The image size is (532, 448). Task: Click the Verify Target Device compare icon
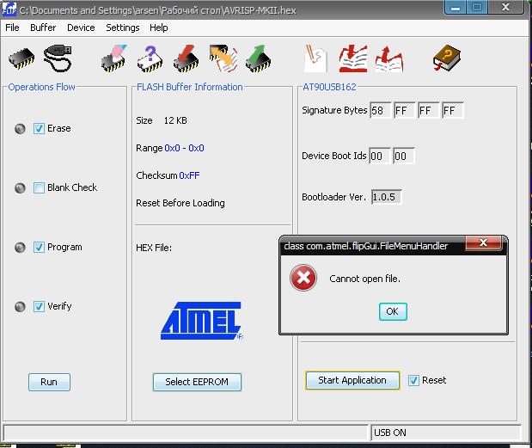[223, 58]
